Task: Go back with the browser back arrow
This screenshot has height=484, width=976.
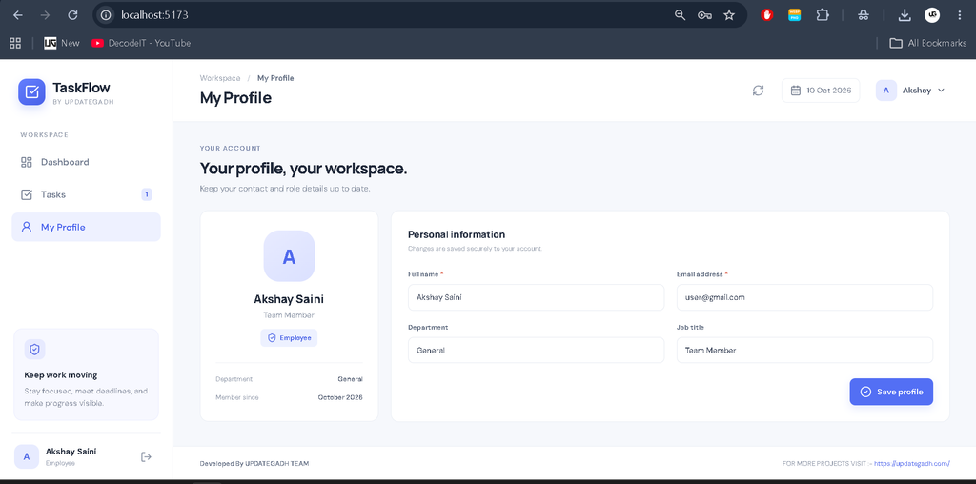Action: (x=17, y=15)
